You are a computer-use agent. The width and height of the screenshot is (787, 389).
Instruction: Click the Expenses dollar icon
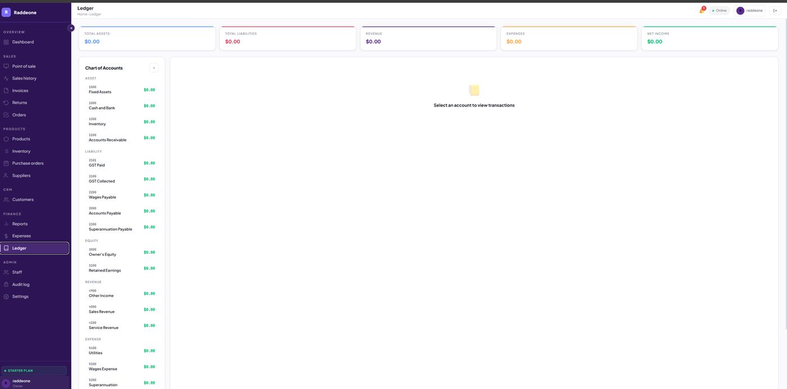pos(6,236)
